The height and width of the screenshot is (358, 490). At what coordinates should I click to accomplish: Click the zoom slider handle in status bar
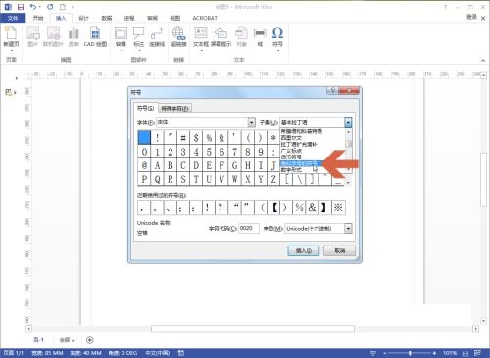pos(410,353)
